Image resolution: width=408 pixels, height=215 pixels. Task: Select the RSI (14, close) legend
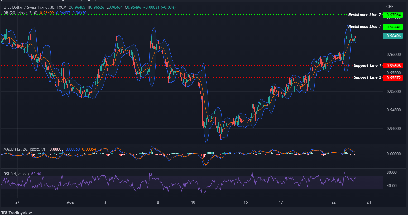pos(16,174)
